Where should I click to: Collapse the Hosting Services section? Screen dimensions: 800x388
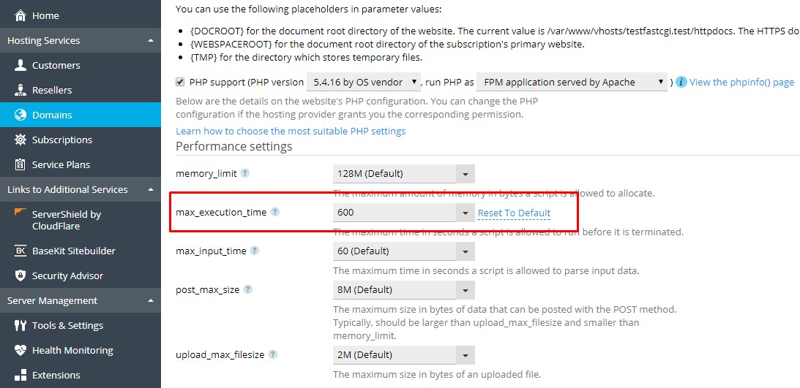coord(150,40)
